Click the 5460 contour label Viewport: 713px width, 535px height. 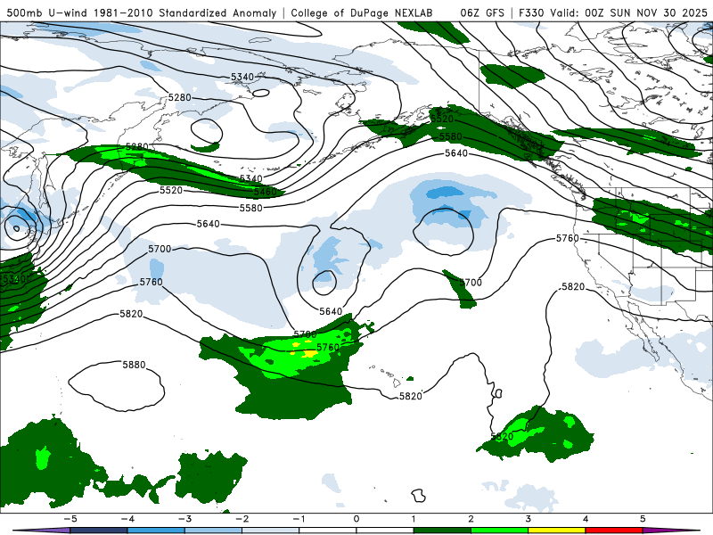pyautogui.click(x=265, y=192)
